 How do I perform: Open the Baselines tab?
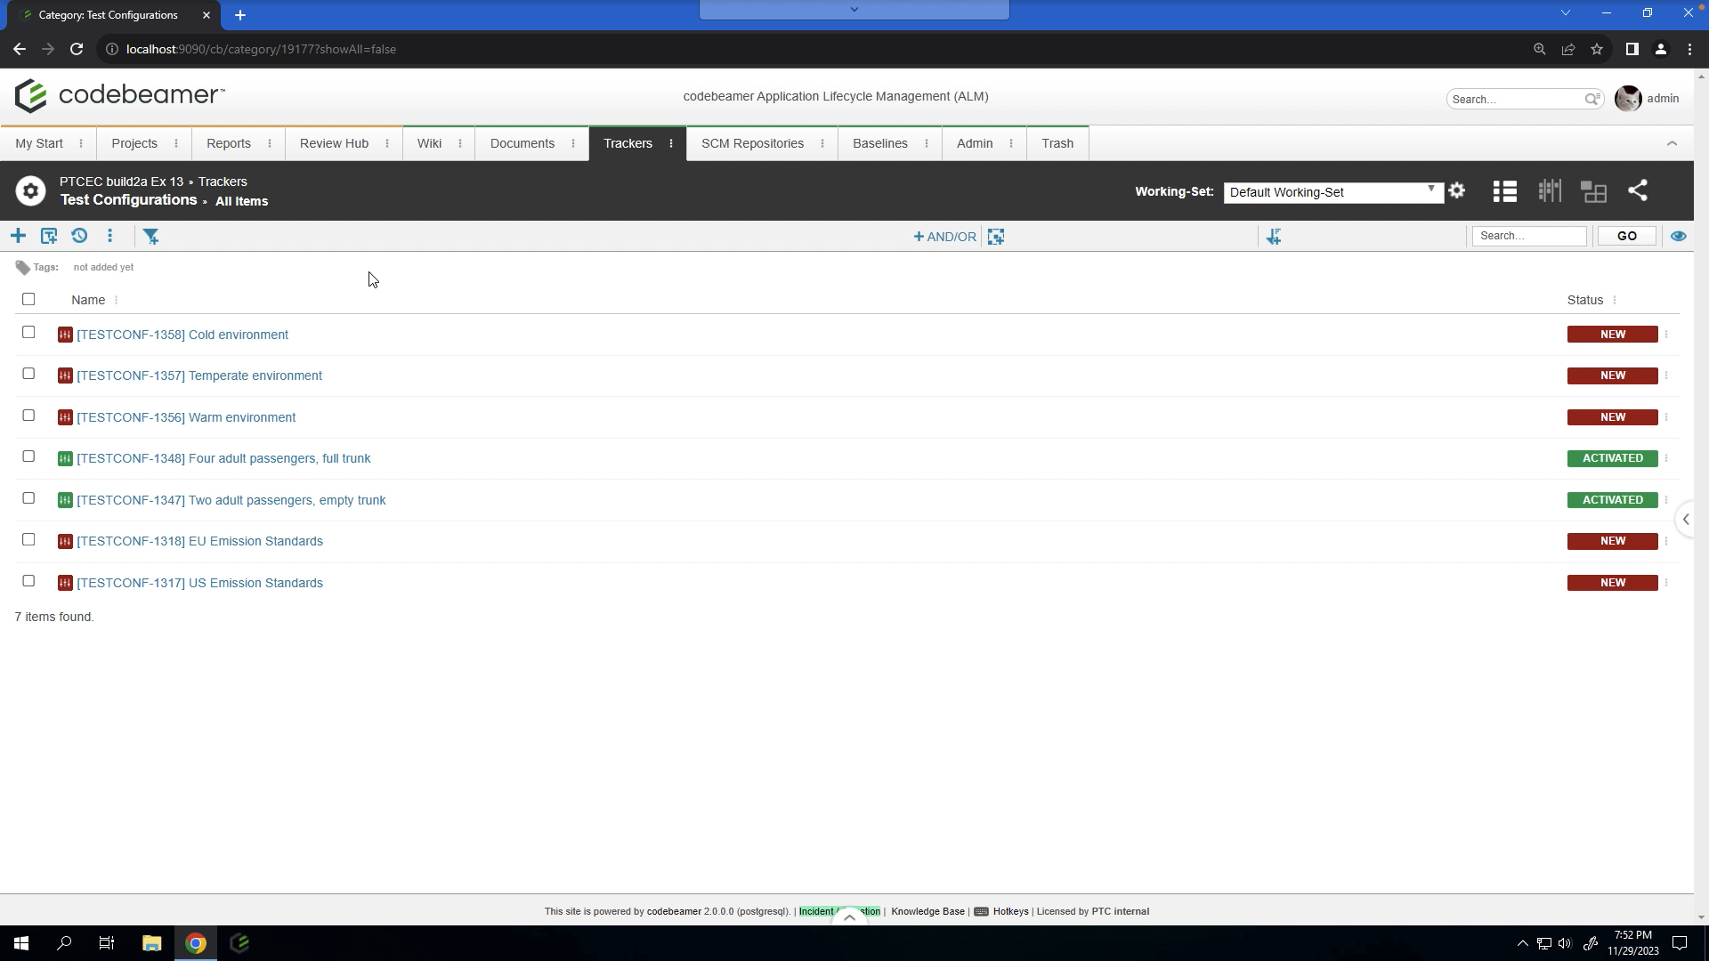click(880, 143)
